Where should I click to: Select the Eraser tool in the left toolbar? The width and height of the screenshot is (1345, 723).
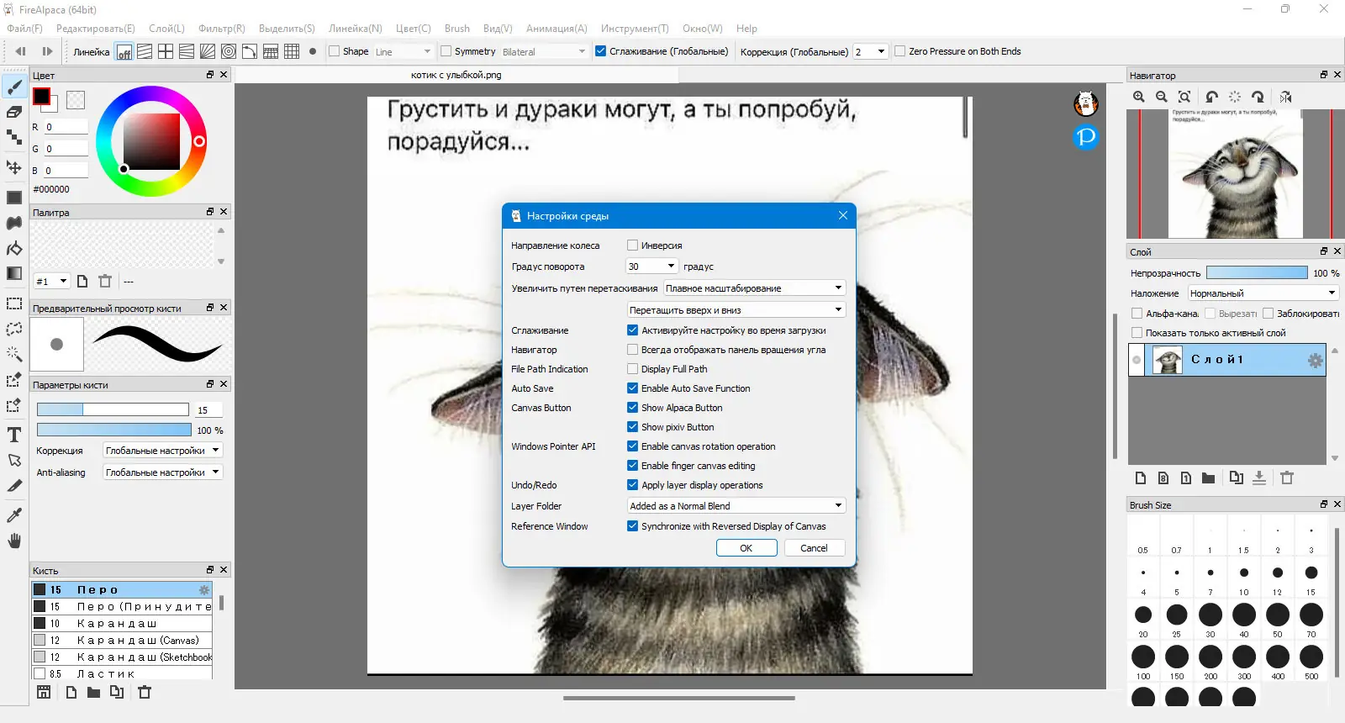pyautogui.click(x=14, y=112)
